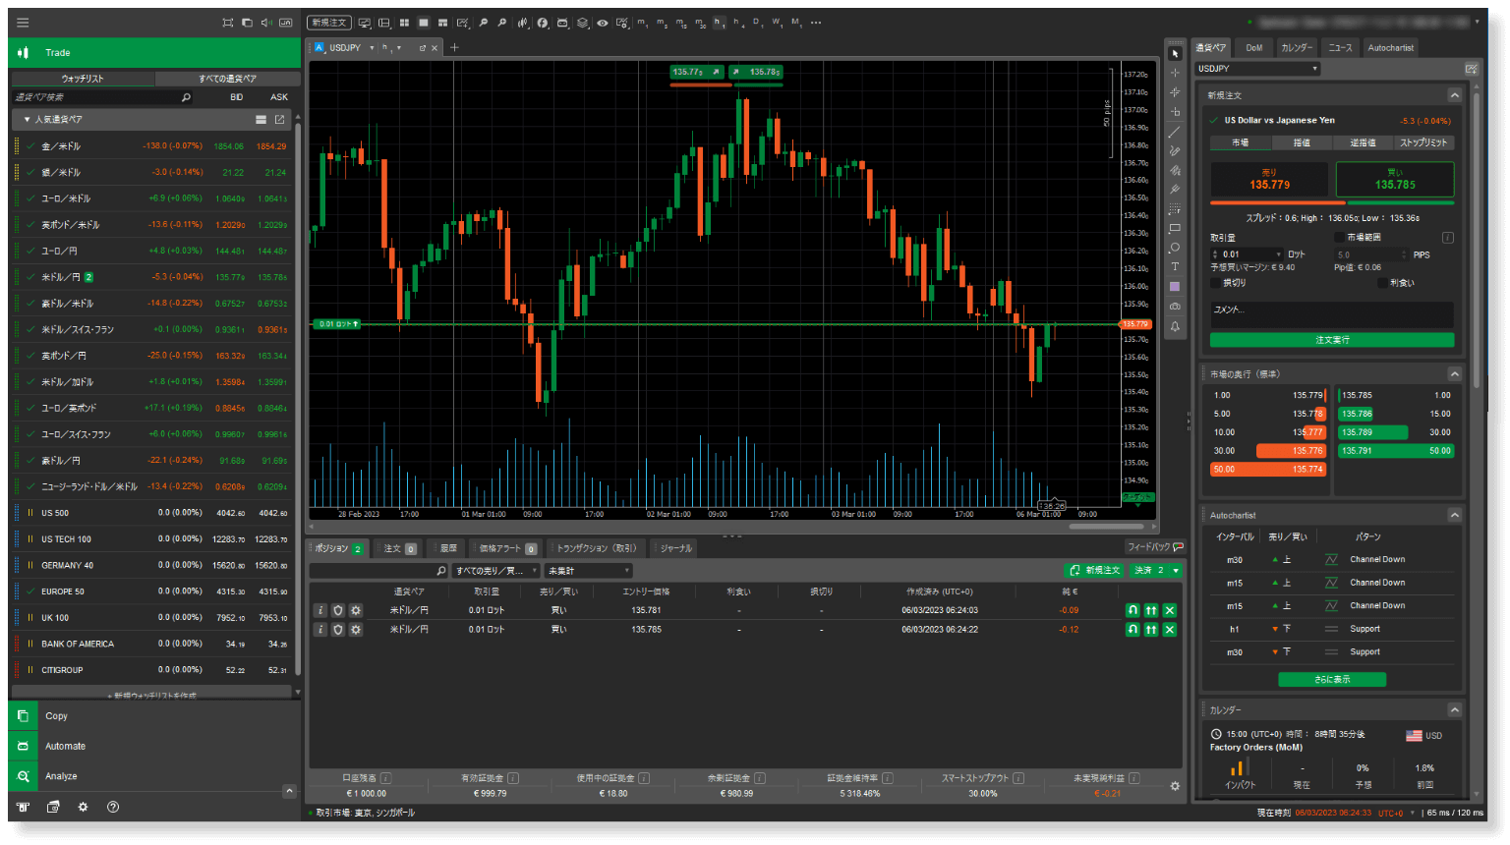
Task: Click さらに表示 in Autochartist
Action: pos(1332,679)
